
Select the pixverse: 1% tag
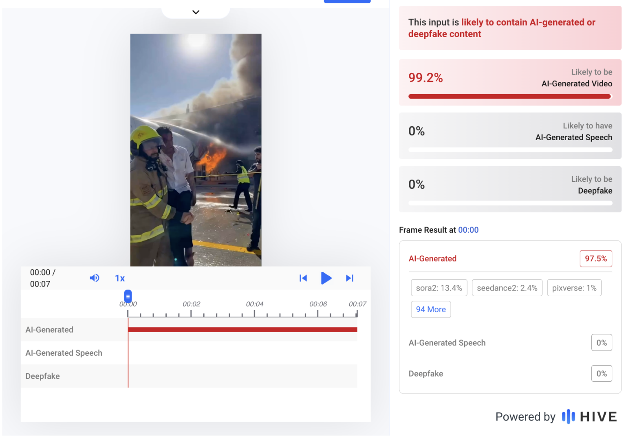tap(574, 288)
